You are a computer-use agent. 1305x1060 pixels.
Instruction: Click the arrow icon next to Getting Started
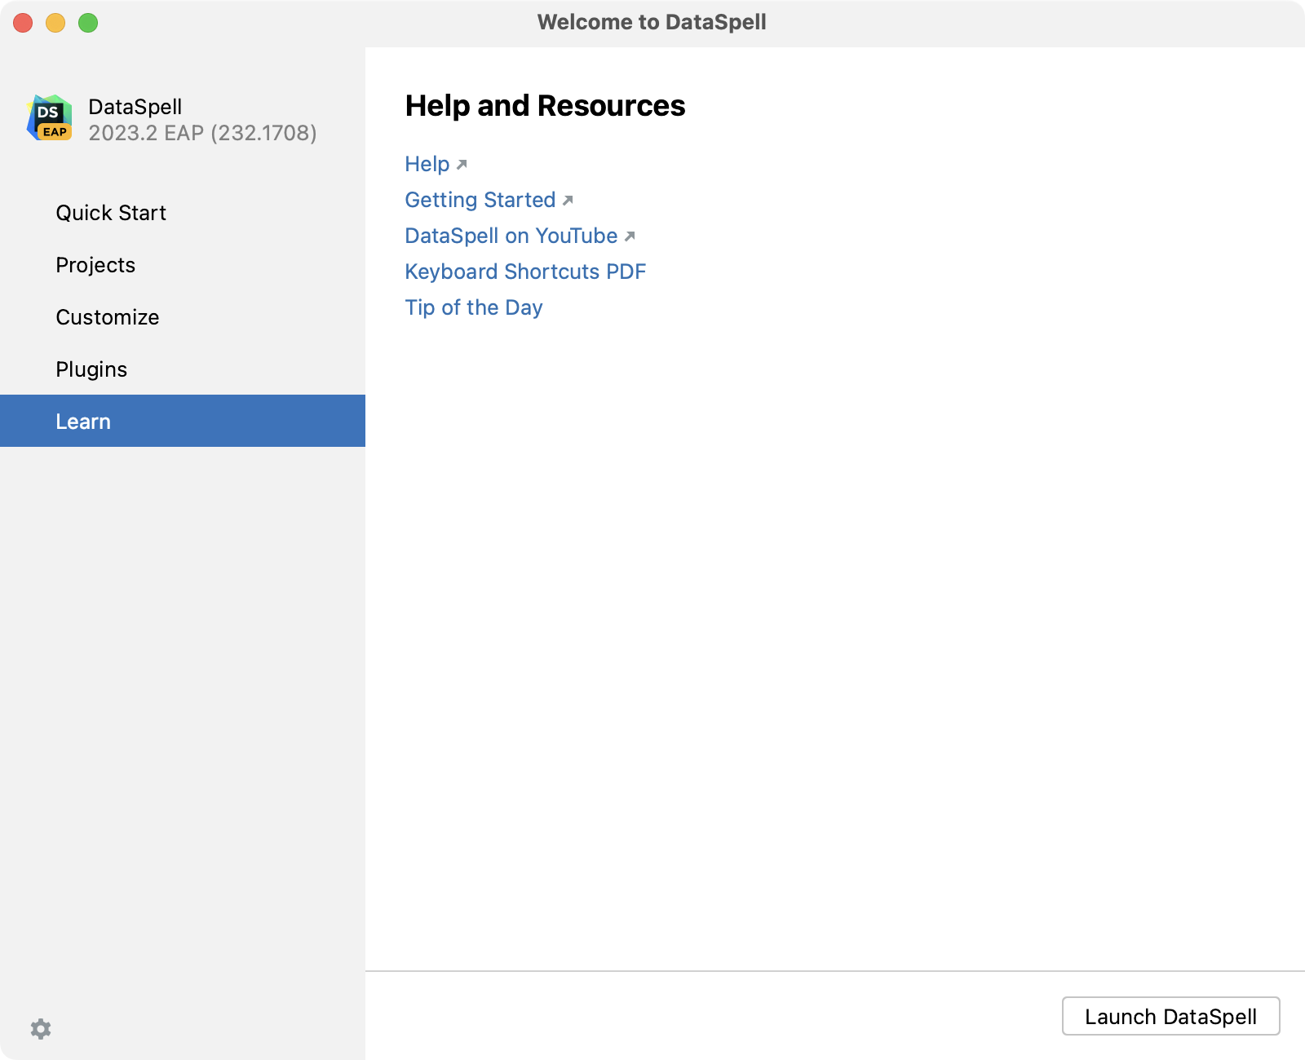click(x=568, y=201)
